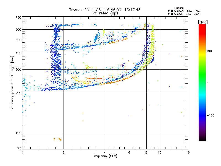This screenshot has width=221, height=166.
Task: Click the colorbar tick label "-100"
Action: tap(211, 115)
